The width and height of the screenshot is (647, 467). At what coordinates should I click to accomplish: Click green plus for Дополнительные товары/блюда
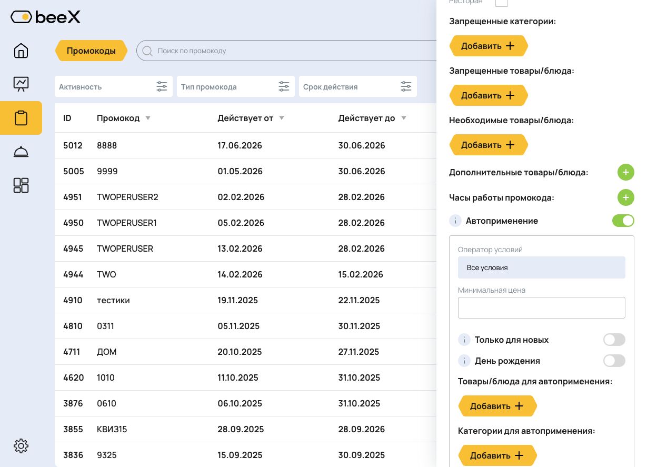pos(625,172)
